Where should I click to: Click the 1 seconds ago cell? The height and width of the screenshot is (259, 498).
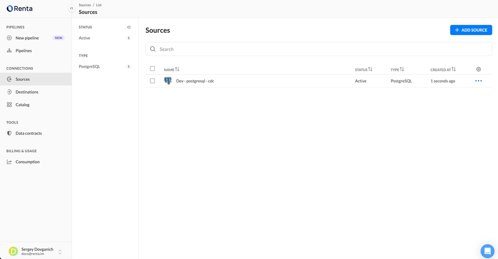(x=443, y=81)
